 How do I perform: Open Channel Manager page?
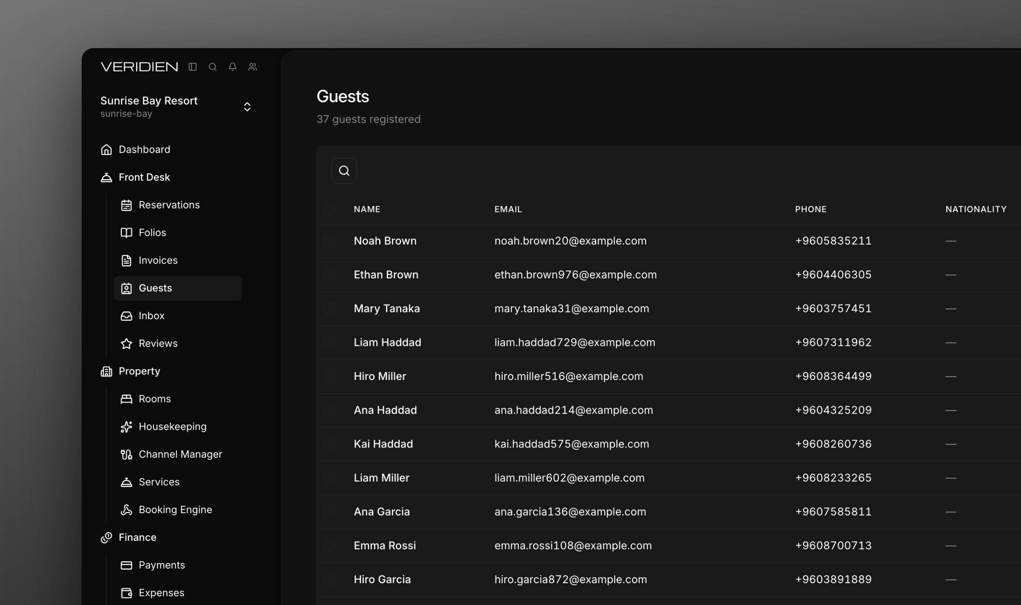pyautogui.click(x=180, y=454)
